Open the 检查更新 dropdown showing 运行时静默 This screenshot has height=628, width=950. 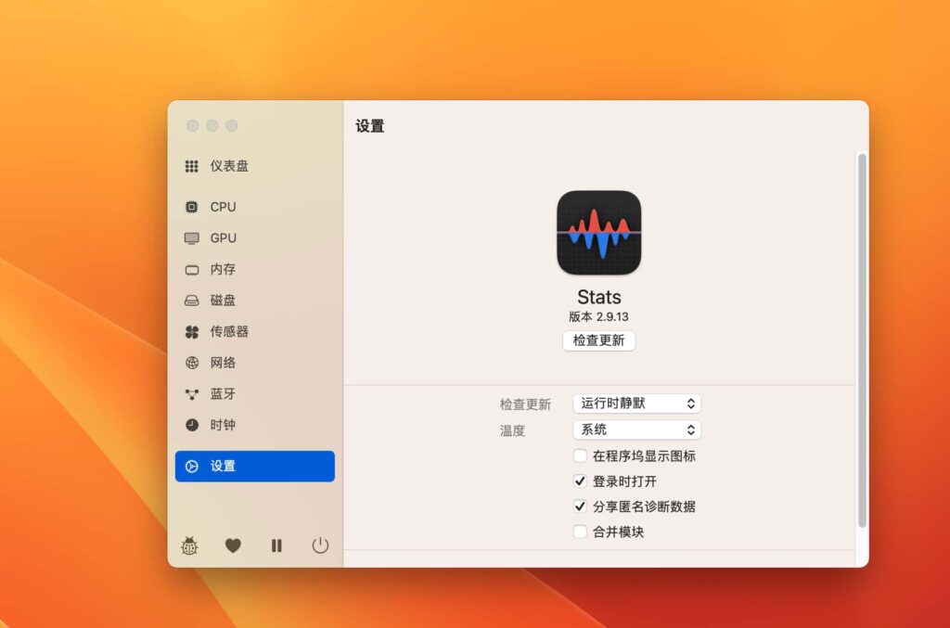coord(636,403)
